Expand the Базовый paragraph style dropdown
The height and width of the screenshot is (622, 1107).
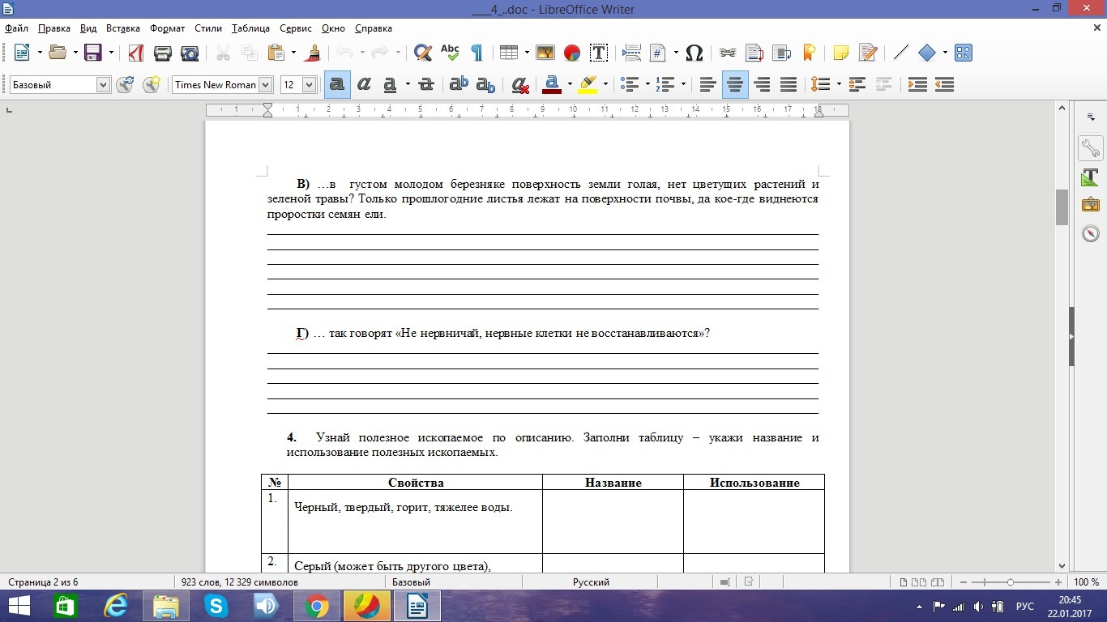click(103, 85)
